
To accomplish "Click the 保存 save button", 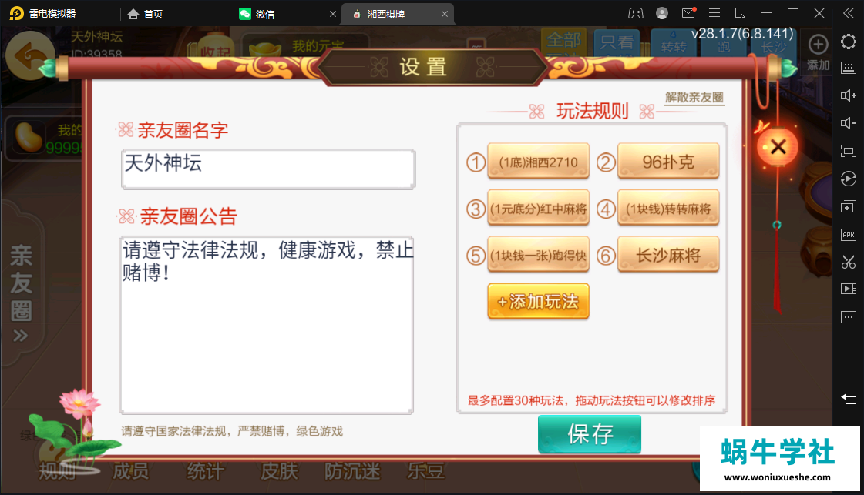I will pos(590,434).
